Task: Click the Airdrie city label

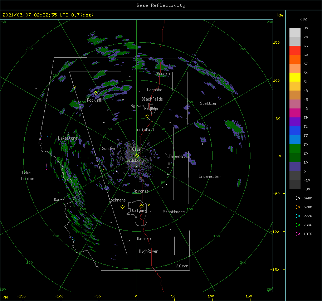Action: [x=141, y=191]
